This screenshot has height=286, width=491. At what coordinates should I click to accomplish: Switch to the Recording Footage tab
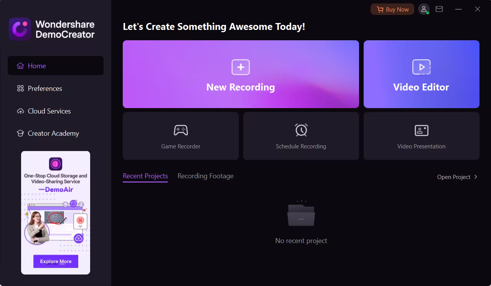pyautogui.click(x=206, y=176)
